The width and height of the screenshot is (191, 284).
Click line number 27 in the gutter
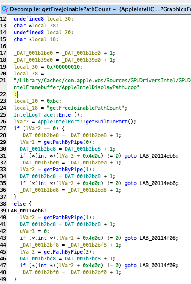(x=3, y=129)
